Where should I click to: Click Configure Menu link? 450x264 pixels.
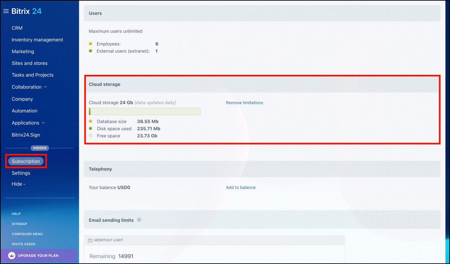(x=27, y=234)
